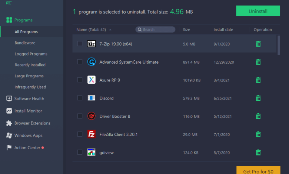Click the trash icon for Advanced SystemCare Ultimate

258,62
